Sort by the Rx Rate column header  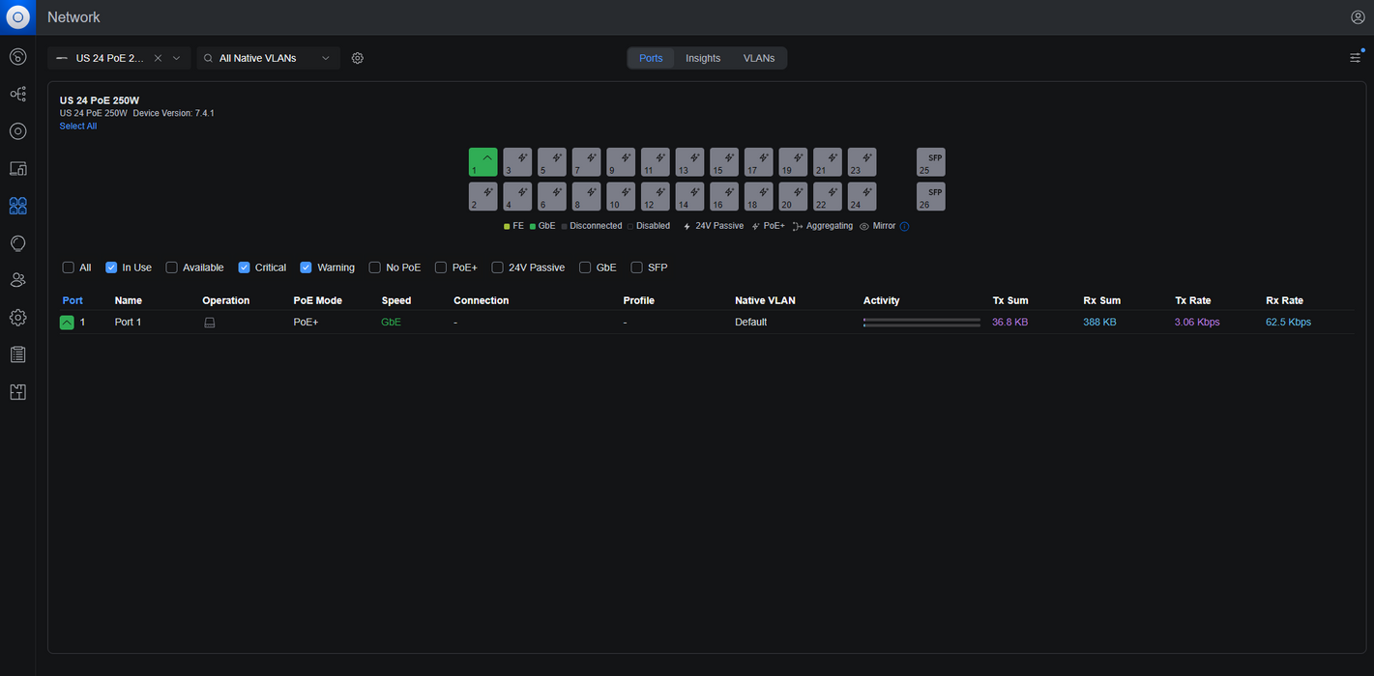point(1284,300)
